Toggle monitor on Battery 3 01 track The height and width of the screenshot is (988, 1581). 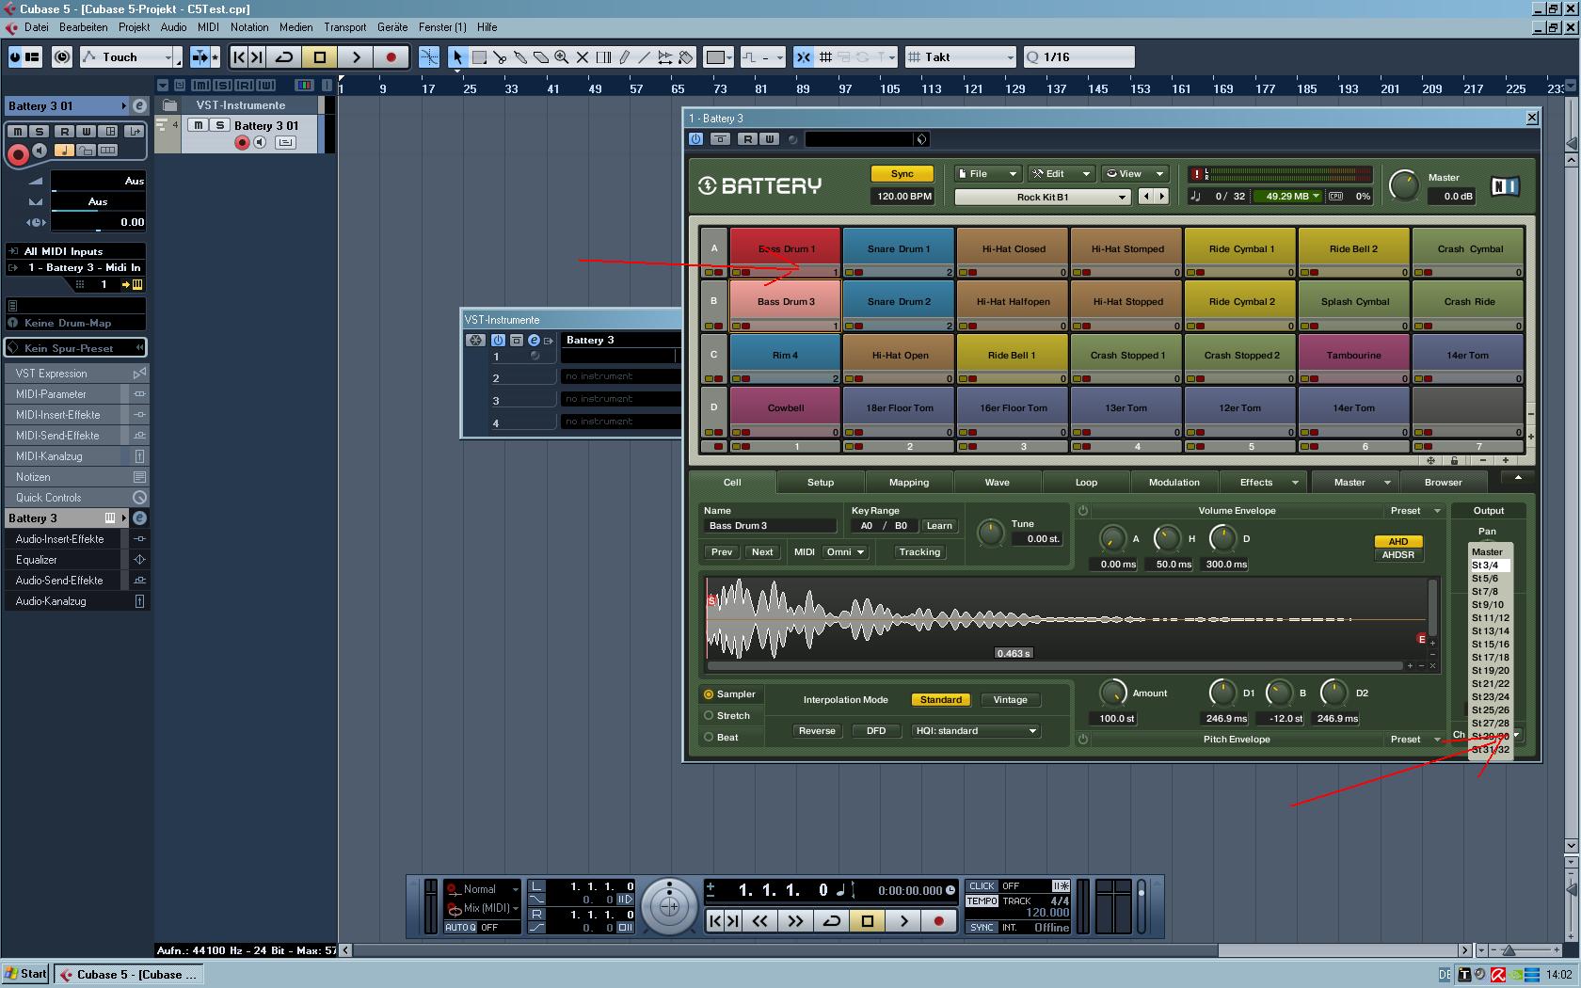tap(261, 143)
